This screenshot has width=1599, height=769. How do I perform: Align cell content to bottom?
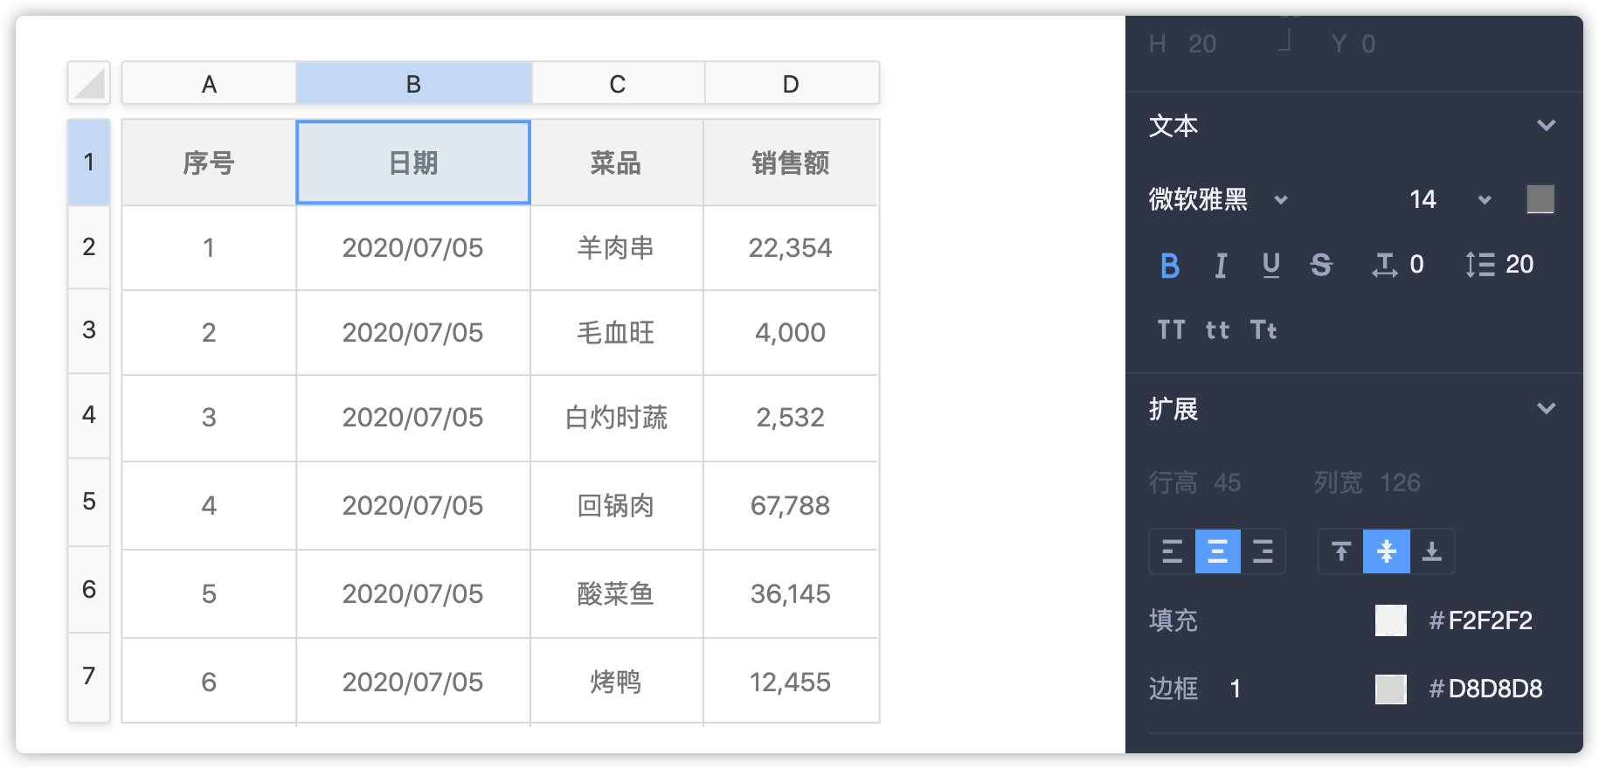(1432, 551)
